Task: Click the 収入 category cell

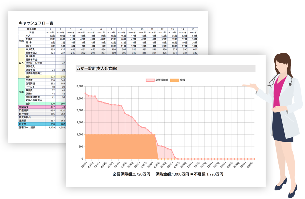Action: [22, 62]
